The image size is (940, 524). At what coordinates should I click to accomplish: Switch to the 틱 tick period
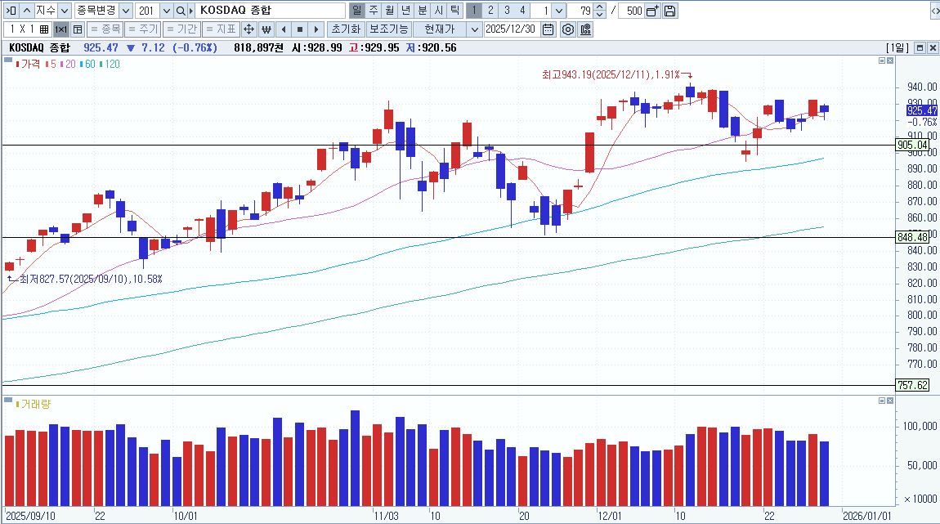454,10
